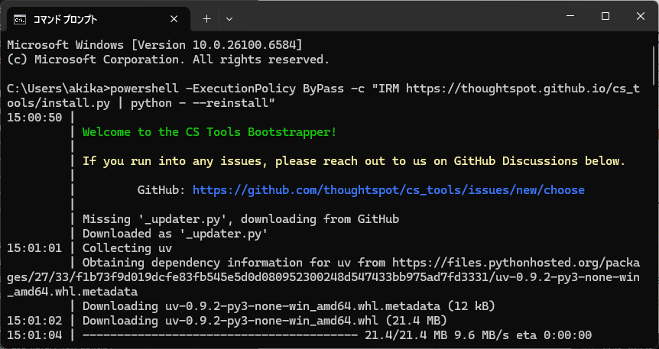Click the yellow GitHub Discussions notice line

tap(353, 161)
